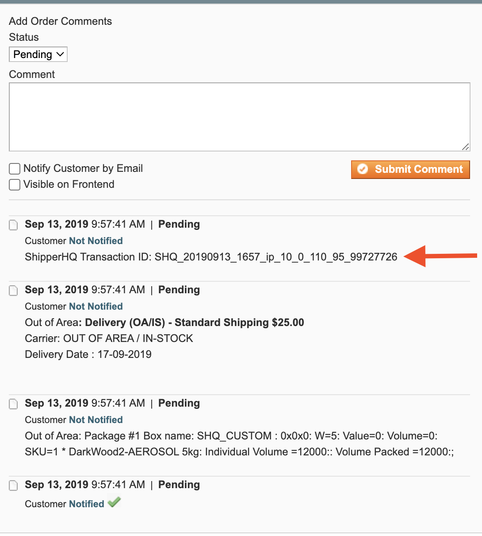
Task: Check the Visible on Frontend box
Action: (x=15, y=184)
